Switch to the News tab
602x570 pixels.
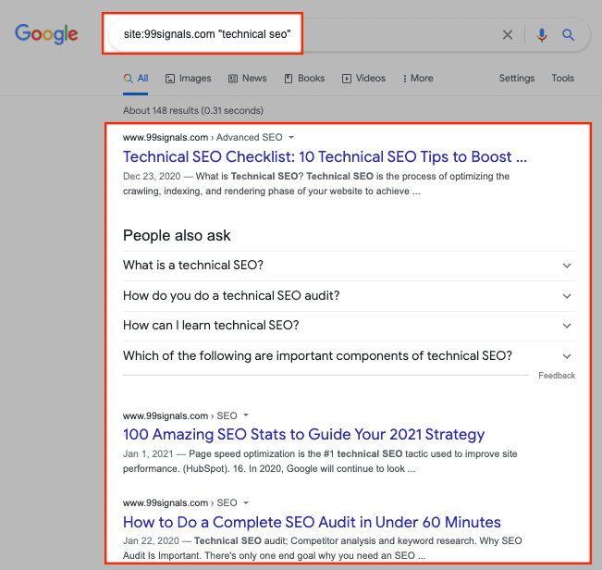[248, 79]
